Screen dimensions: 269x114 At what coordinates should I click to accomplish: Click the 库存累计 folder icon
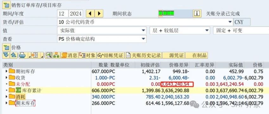coord(12,90)
